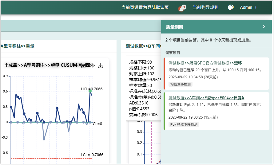Open the Admin vertical dots menu
274x165 pixels.
(256, 7)
